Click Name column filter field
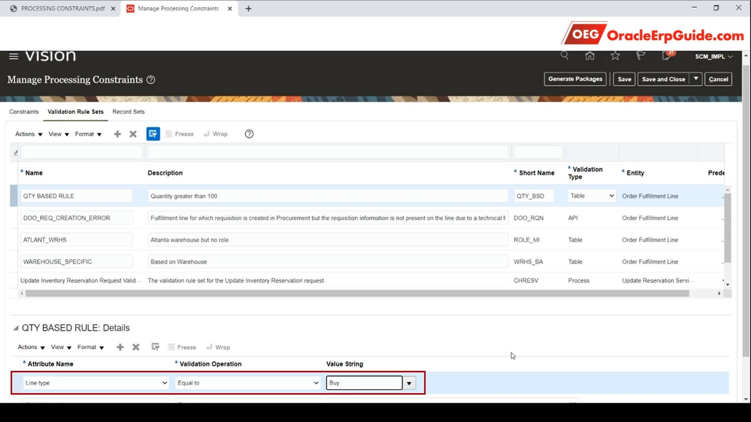The width and height of the screenshot is (751, 422). [82, 152]
